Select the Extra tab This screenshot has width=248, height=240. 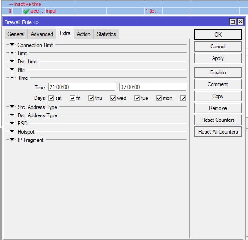65,33
